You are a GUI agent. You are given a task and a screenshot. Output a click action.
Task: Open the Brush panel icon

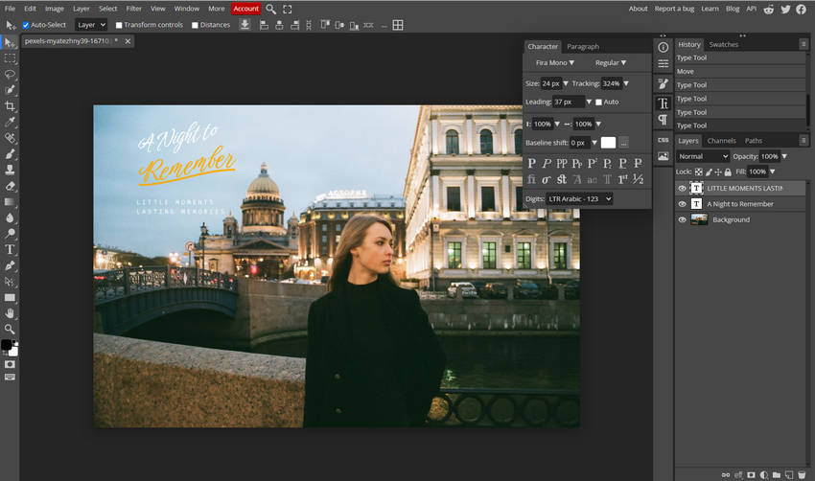(x=664, y=83)
